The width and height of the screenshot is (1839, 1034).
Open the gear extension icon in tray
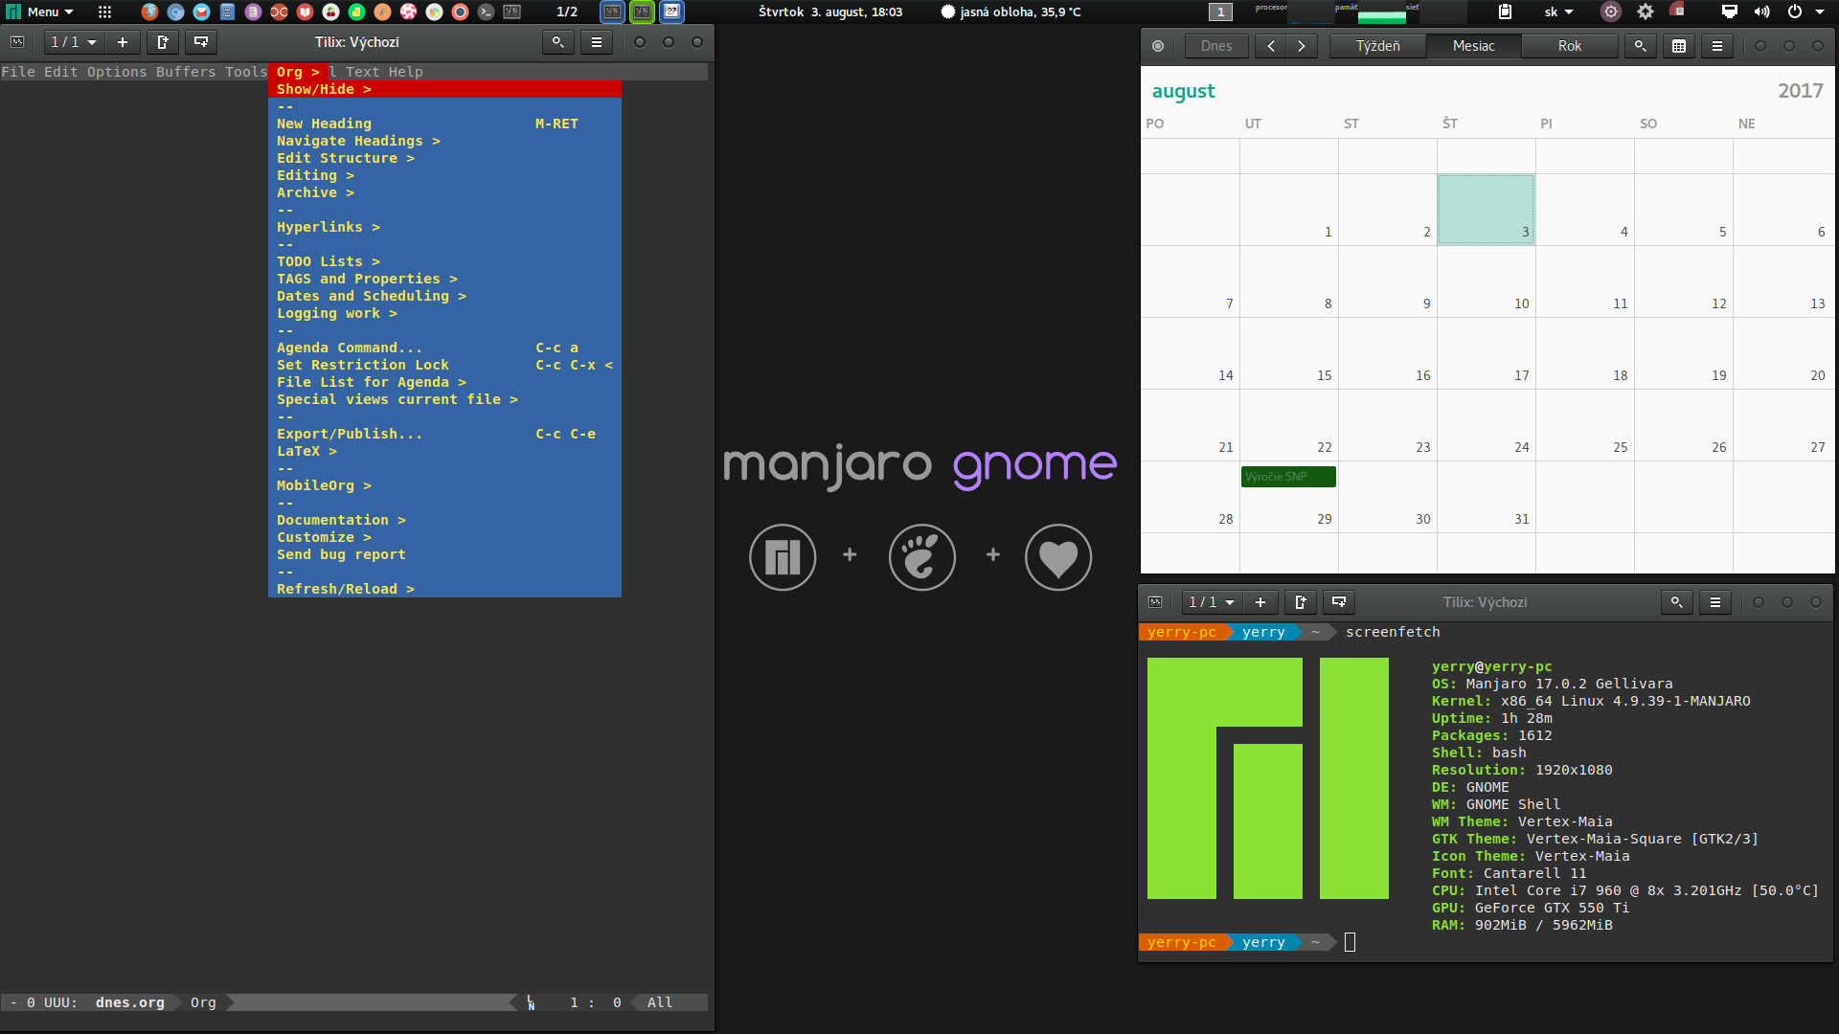(x=1645, y=12)
